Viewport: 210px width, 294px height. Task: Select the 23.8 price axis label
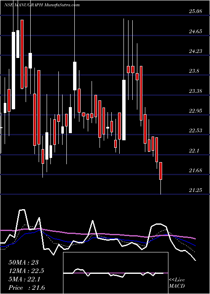pos(194,71)
